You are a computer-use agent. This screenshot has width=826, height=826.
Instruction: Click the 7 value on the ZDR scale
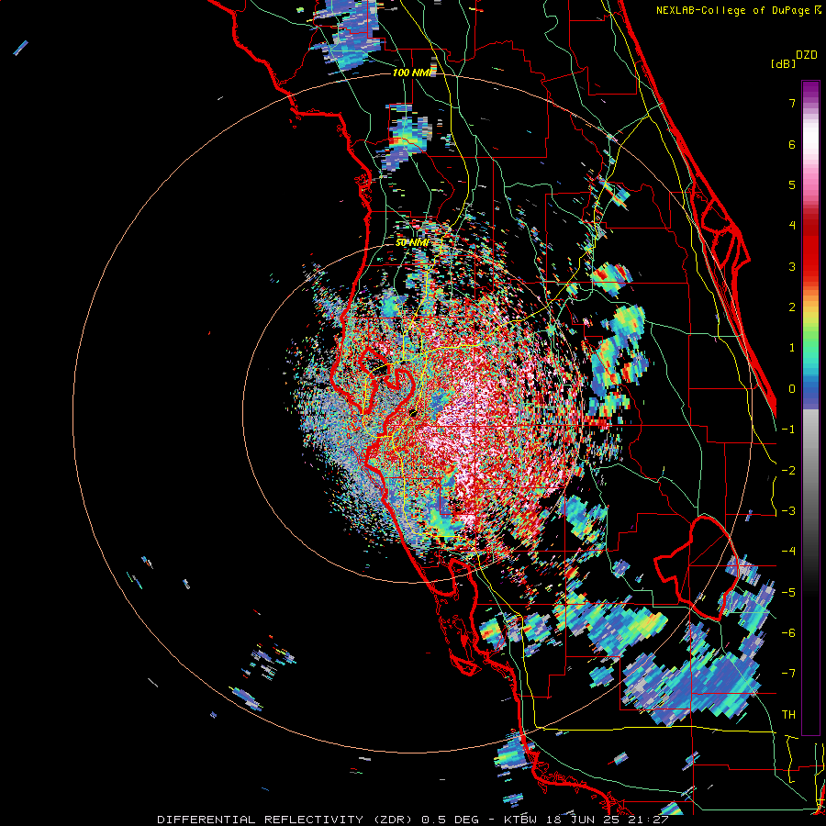coord(792,103)
